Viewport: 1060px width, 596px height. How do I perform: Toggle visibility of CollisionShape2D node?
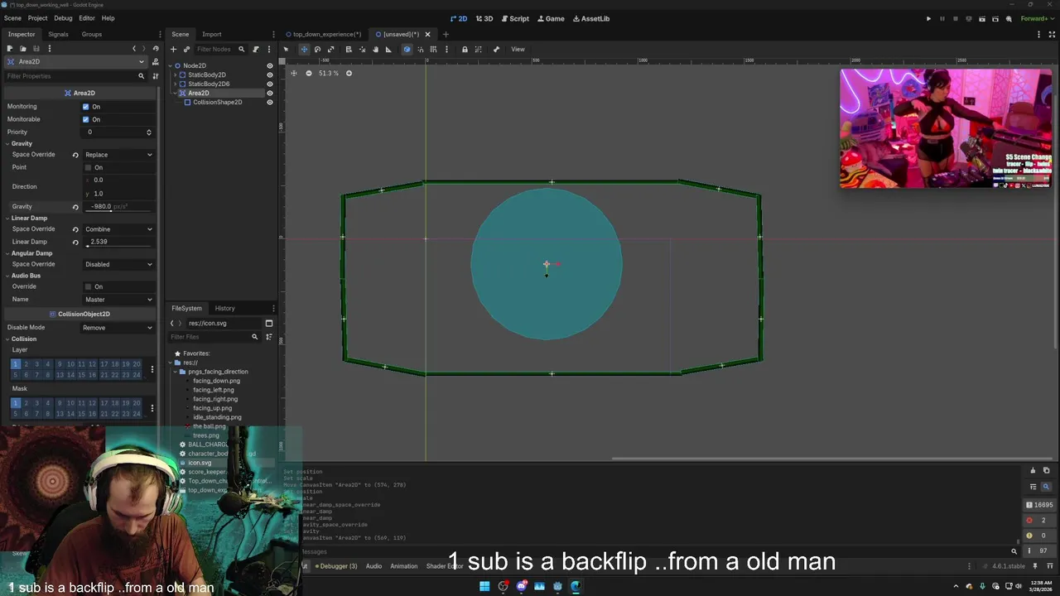[269, 102]
